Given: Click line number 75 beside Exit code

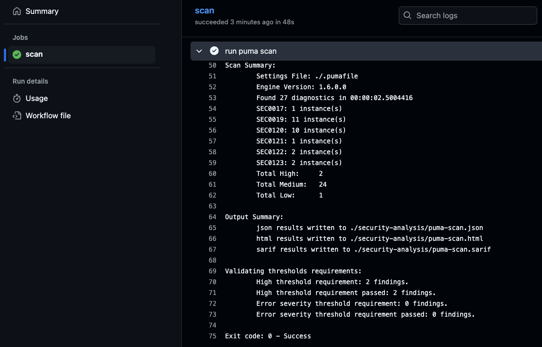Looking at the screenshot, I should click(x=212, y=336).
